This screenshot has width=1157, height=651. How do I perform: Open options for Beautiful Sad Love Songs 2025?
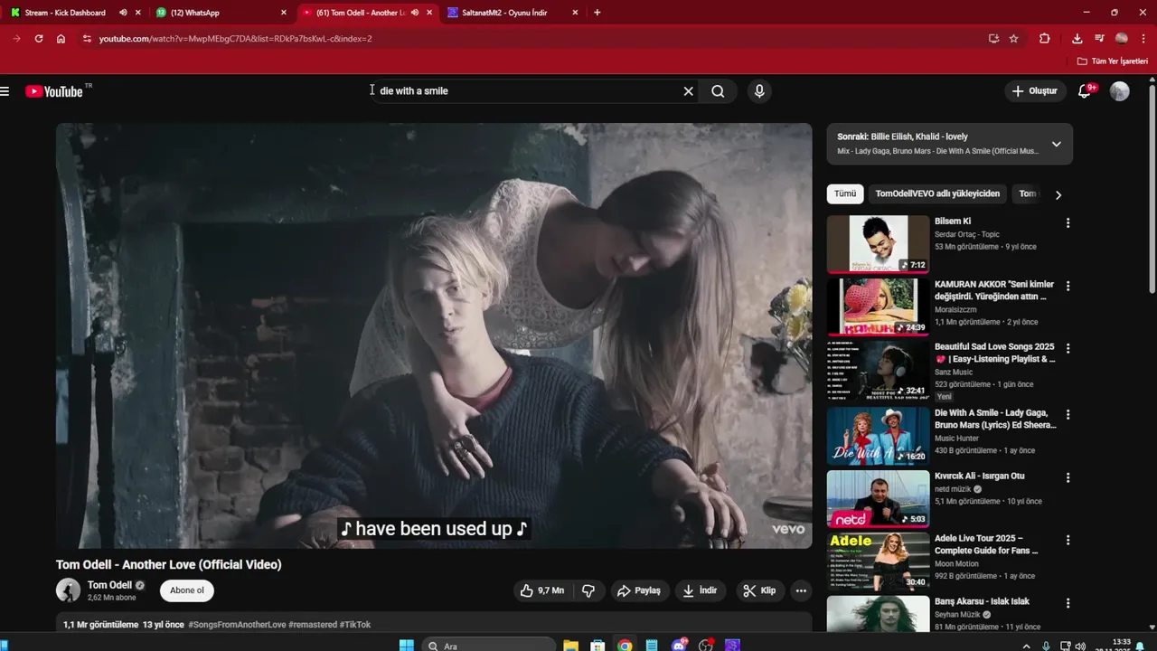pyautogui.click(x=1068, y=348)
